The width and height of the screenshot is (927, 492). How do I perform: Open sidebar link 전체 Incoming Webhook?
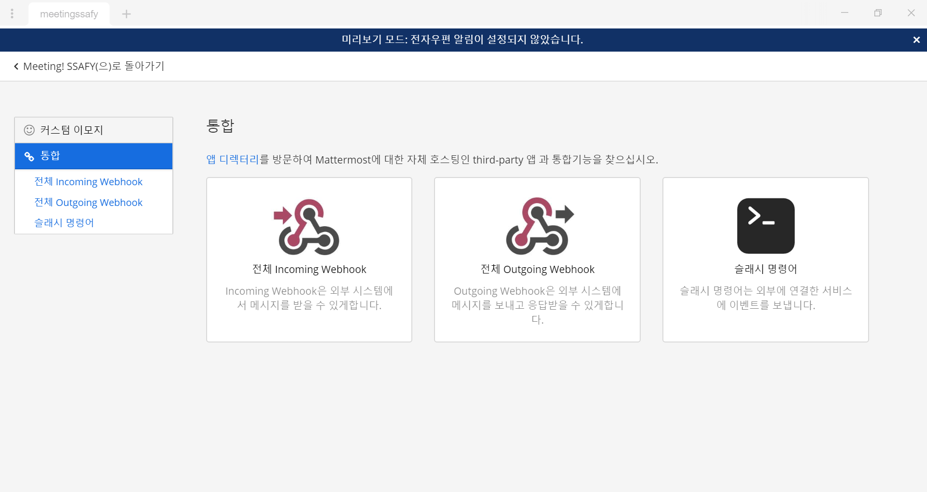[88, 182]
